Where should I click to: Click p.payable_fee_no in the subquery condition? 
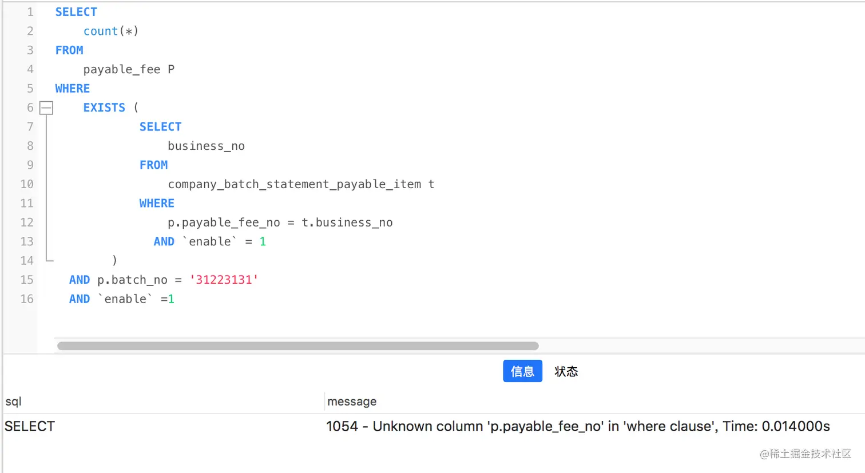click(224, 222)
